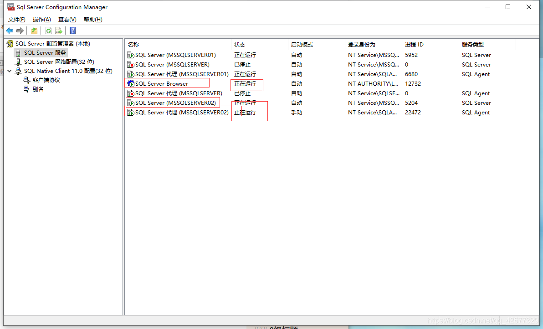
Task: Click process ID 12732 cell
Action: click(x=413, y=84)
